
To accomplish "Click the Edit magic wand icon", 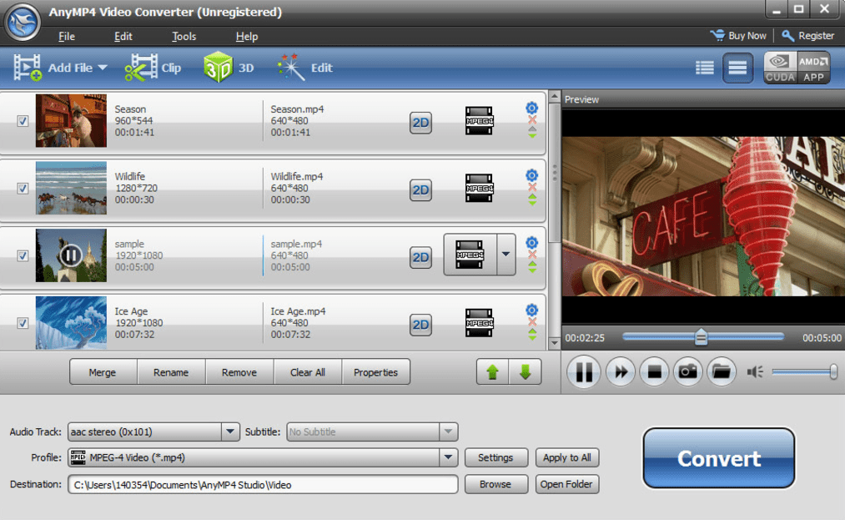I will [290, 68].
